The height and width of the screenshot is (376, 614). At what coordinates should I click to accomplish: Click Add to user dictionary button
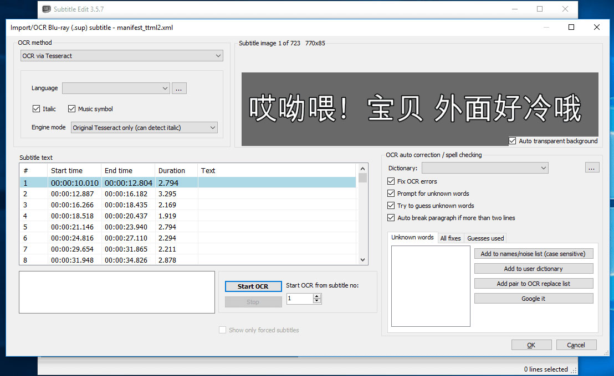[x=533, y=269]
